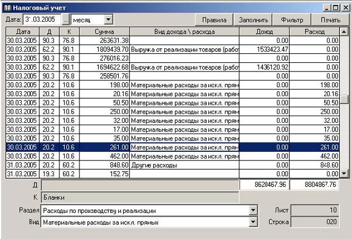Sort by the Сумма column header
Screen dimensions: 352x239
coord(104,32)
